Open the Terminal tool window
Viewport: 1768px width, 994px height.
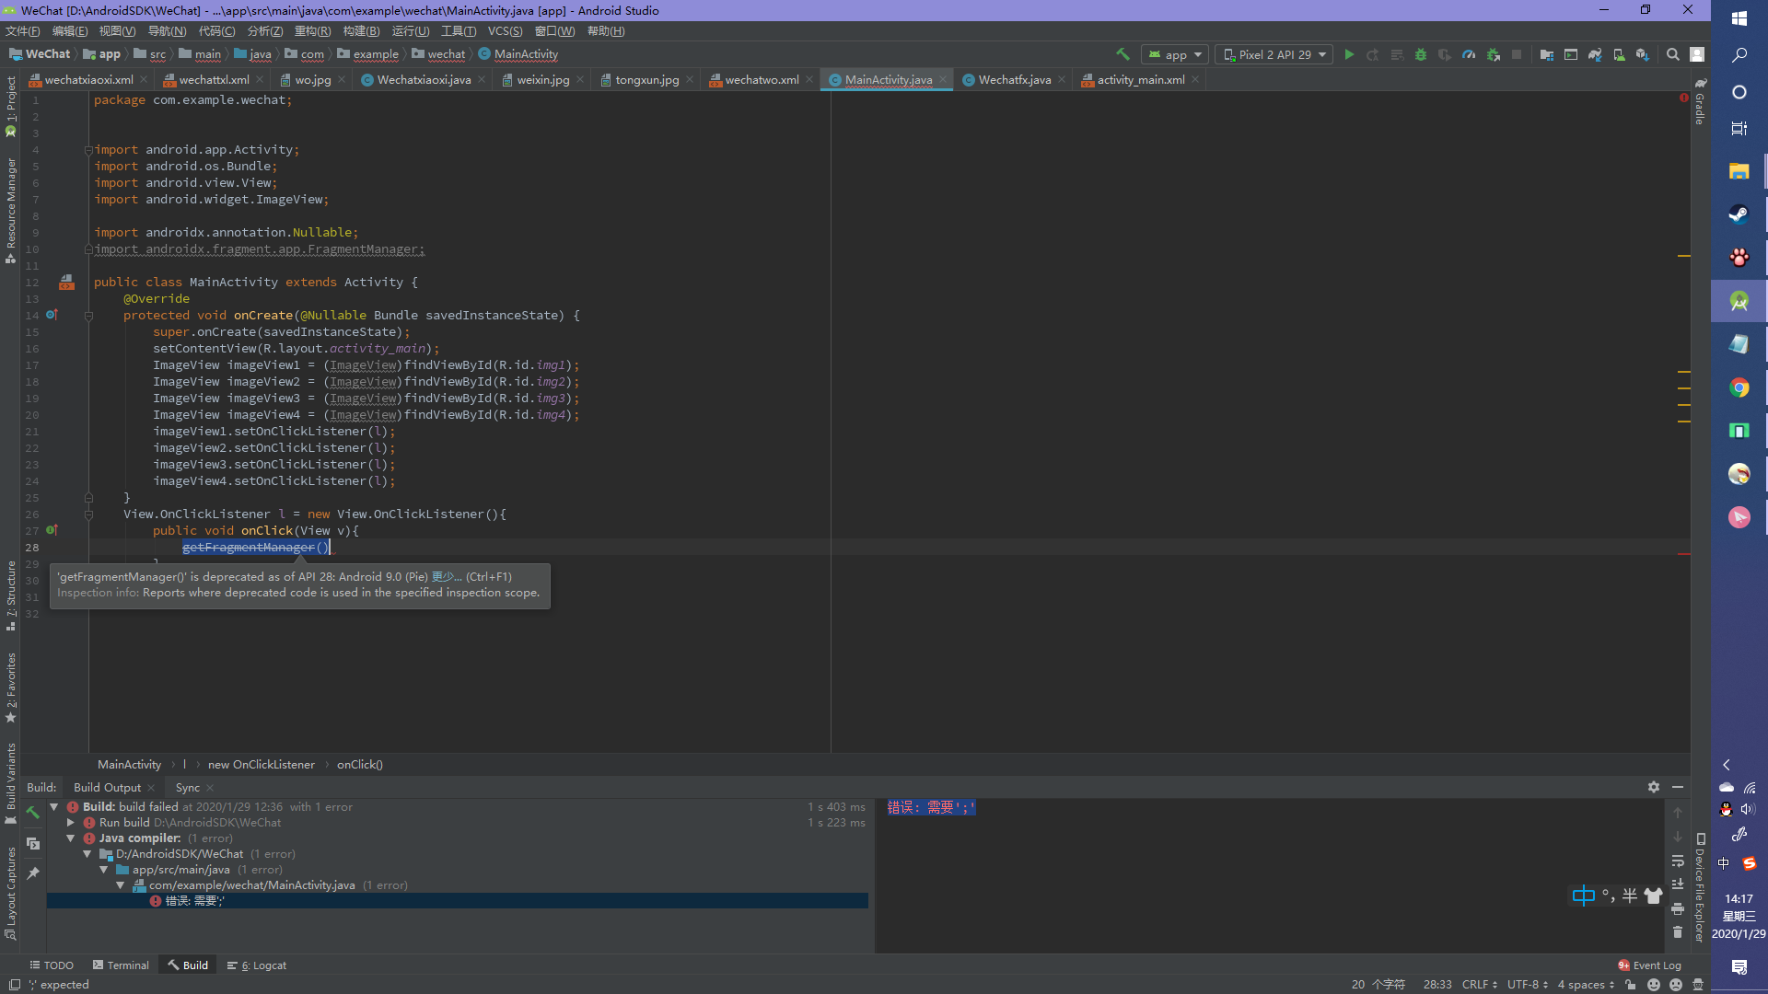[121, 965]
